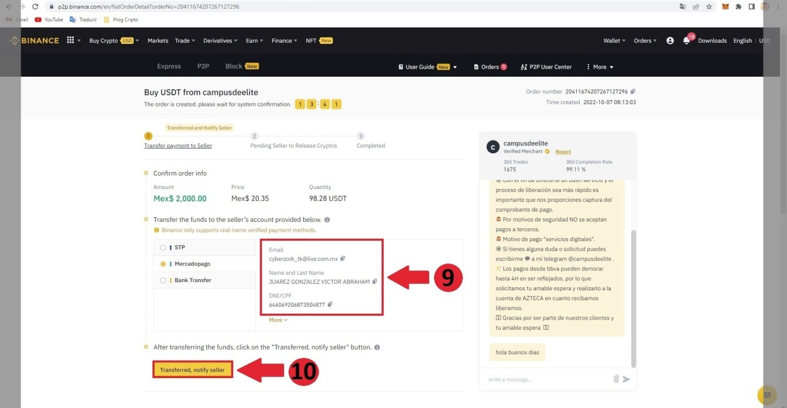Send chat message with arrow icon
Image resolution: width=787 pixels, height=408 pixels.
point(627,379)
